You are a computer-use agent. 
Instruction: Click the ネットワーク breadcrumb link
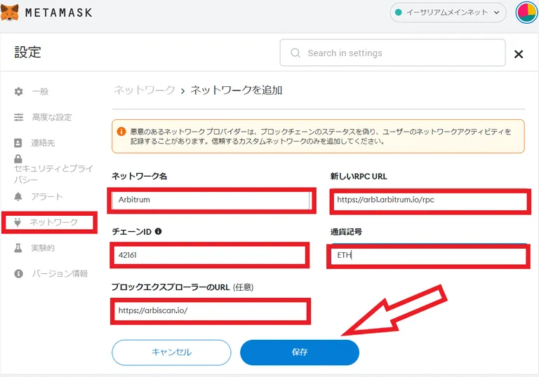[x=145, y=90]
